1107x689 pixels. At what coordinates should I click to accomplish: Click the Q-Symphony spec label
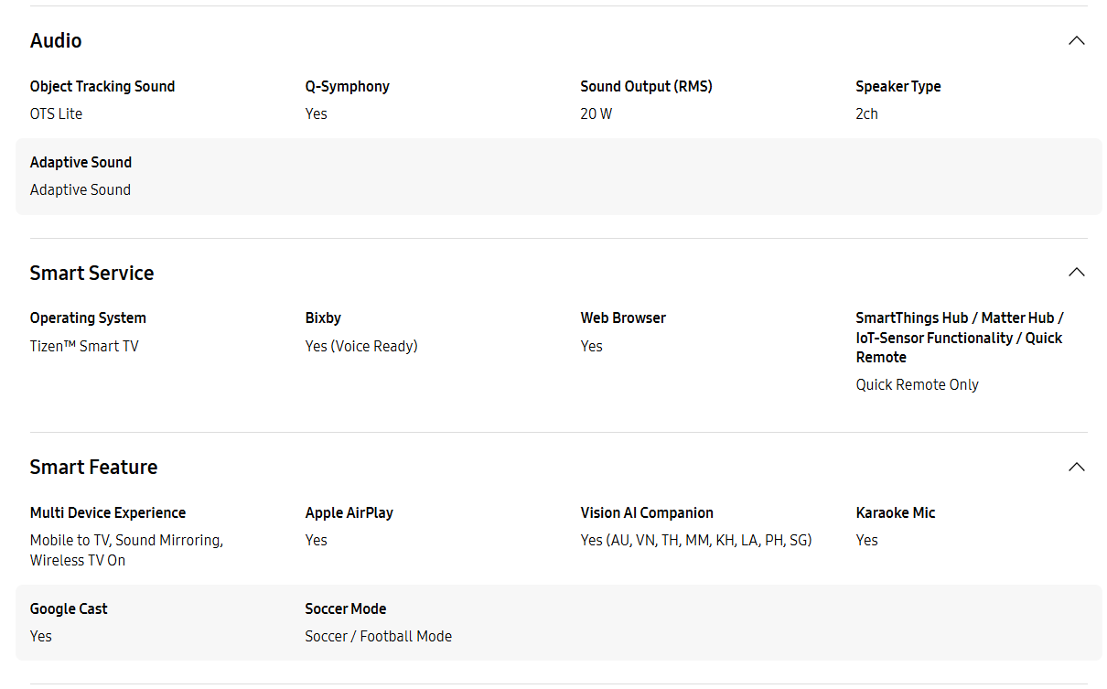(x=348, y=86)
